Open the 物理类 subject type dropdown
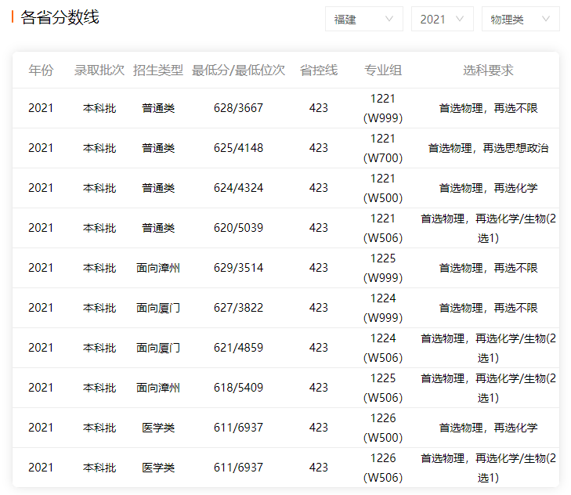Screen dimensions: 571x495 tap(520, 19)
